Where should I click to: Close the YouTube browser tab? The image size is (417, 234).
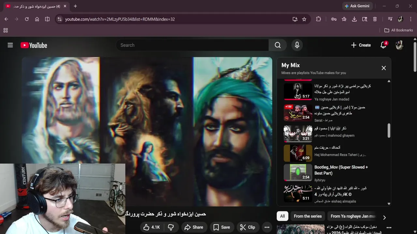65,6
